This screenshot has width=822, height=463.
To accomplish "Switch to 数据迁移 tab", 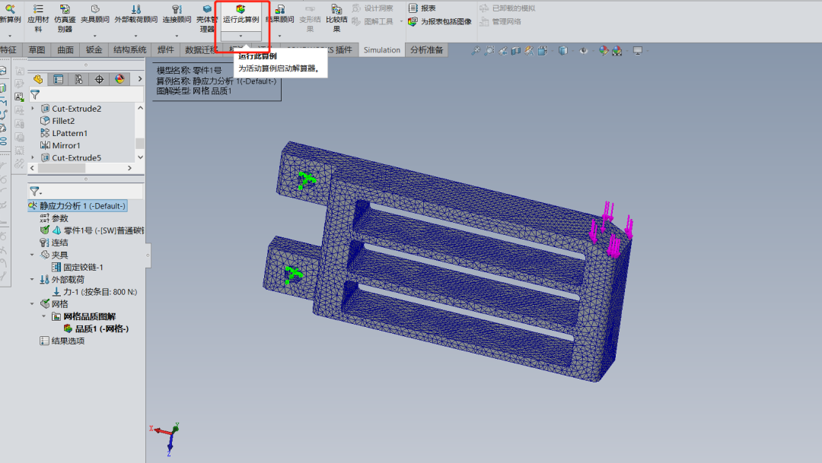I will (x=201, y=49).
